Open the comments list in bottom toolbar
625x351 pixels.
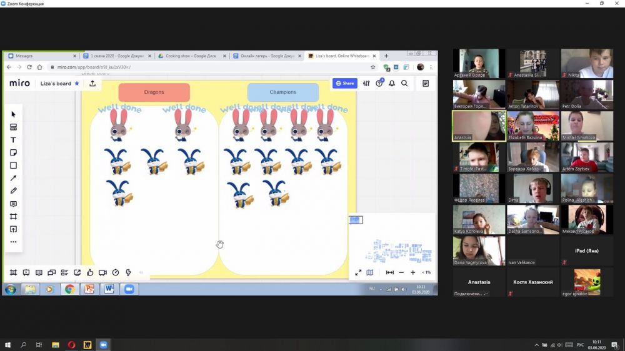click(x=39, y=272)
